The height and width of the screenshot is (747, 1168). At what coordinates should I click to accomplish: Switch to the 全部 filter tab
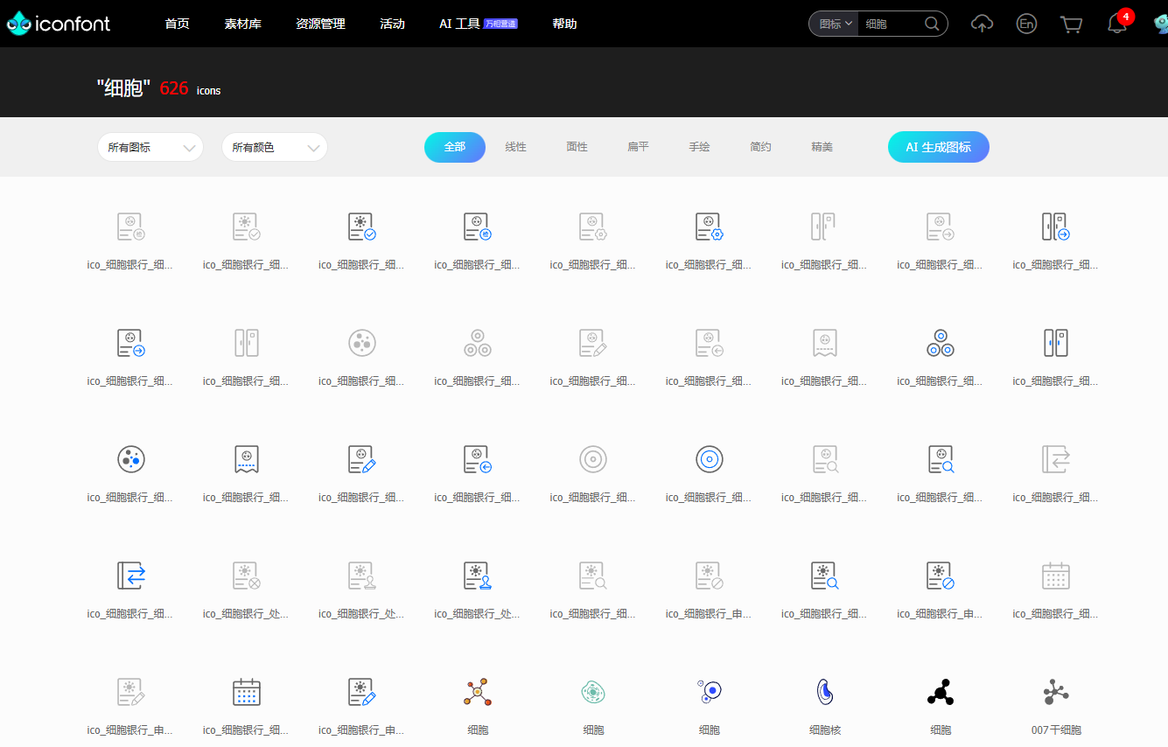(x=454, y=147)
